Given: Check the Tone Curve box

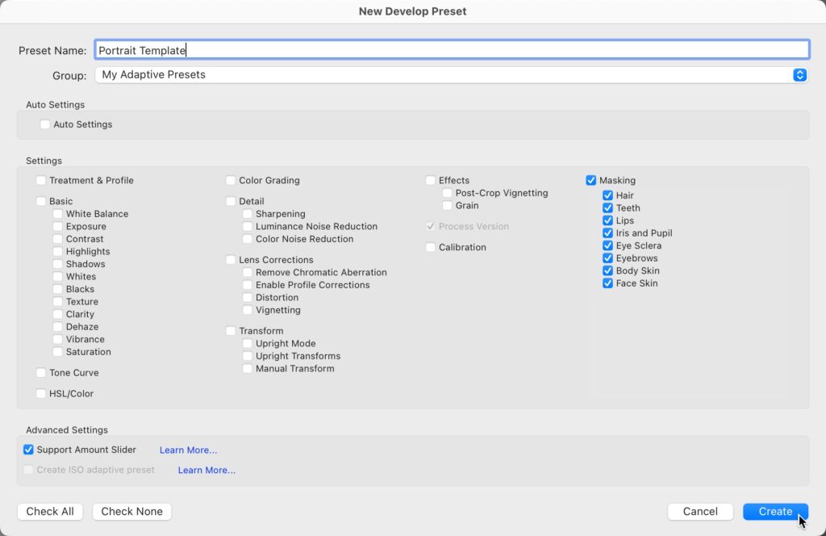Looking at the screenshot, I should (x=41, y=373).
